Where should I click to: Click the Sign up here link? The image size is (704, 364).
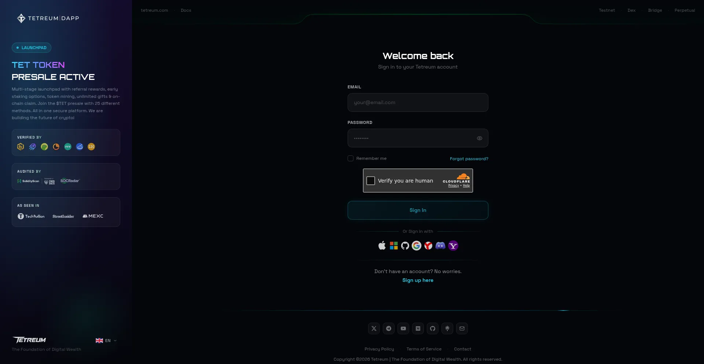point(418,280)
